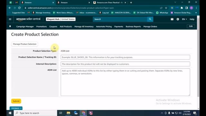The image size is (206, 116).
Task: Open the Windows notification center icon
Action: tap(195, 113)
